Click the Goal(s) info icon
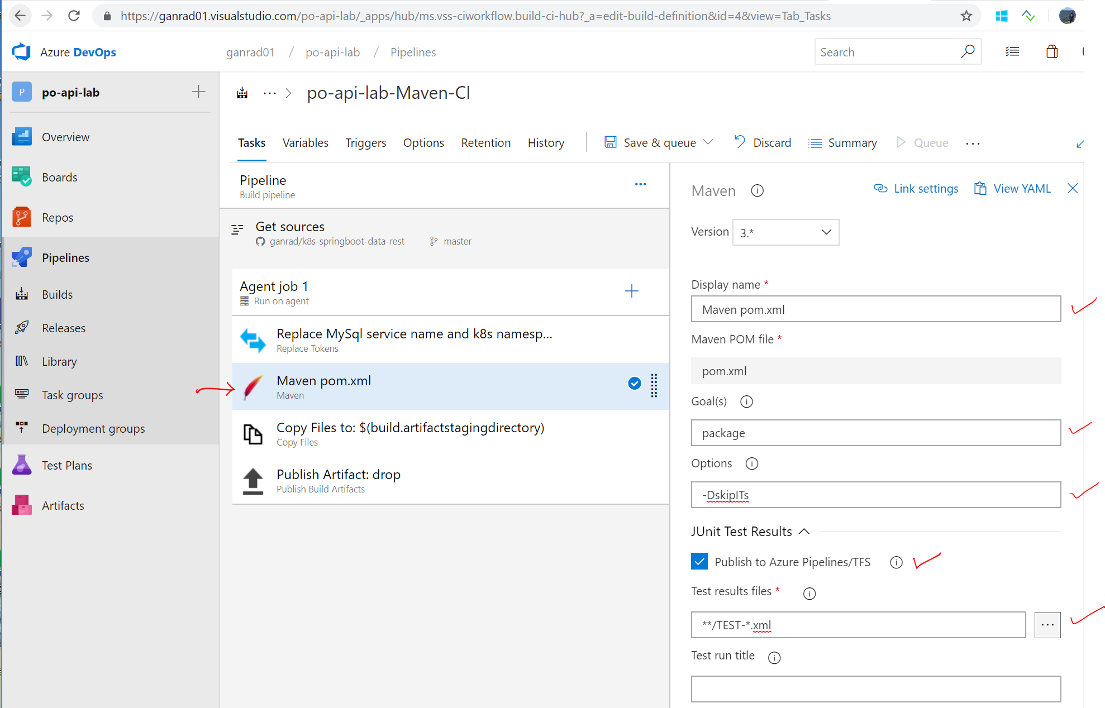The image size is (1105, 708). click(x=746, y=401)
